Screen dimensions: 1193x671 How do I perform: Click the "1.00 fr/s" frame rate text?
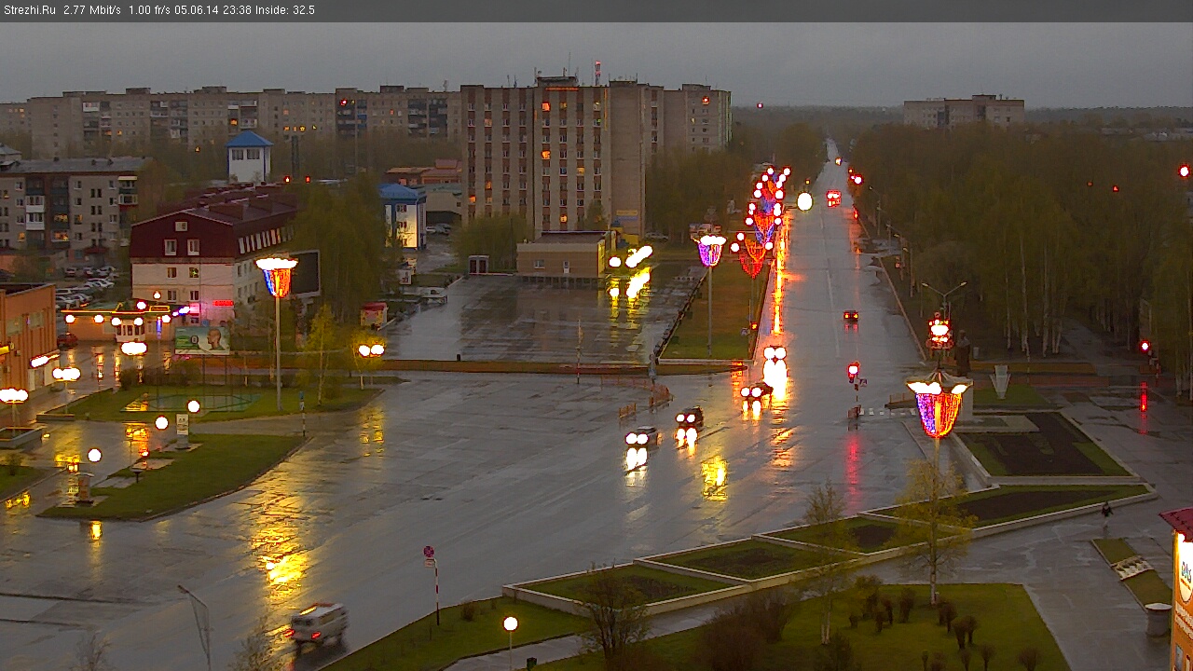click(x=149, y=10)
